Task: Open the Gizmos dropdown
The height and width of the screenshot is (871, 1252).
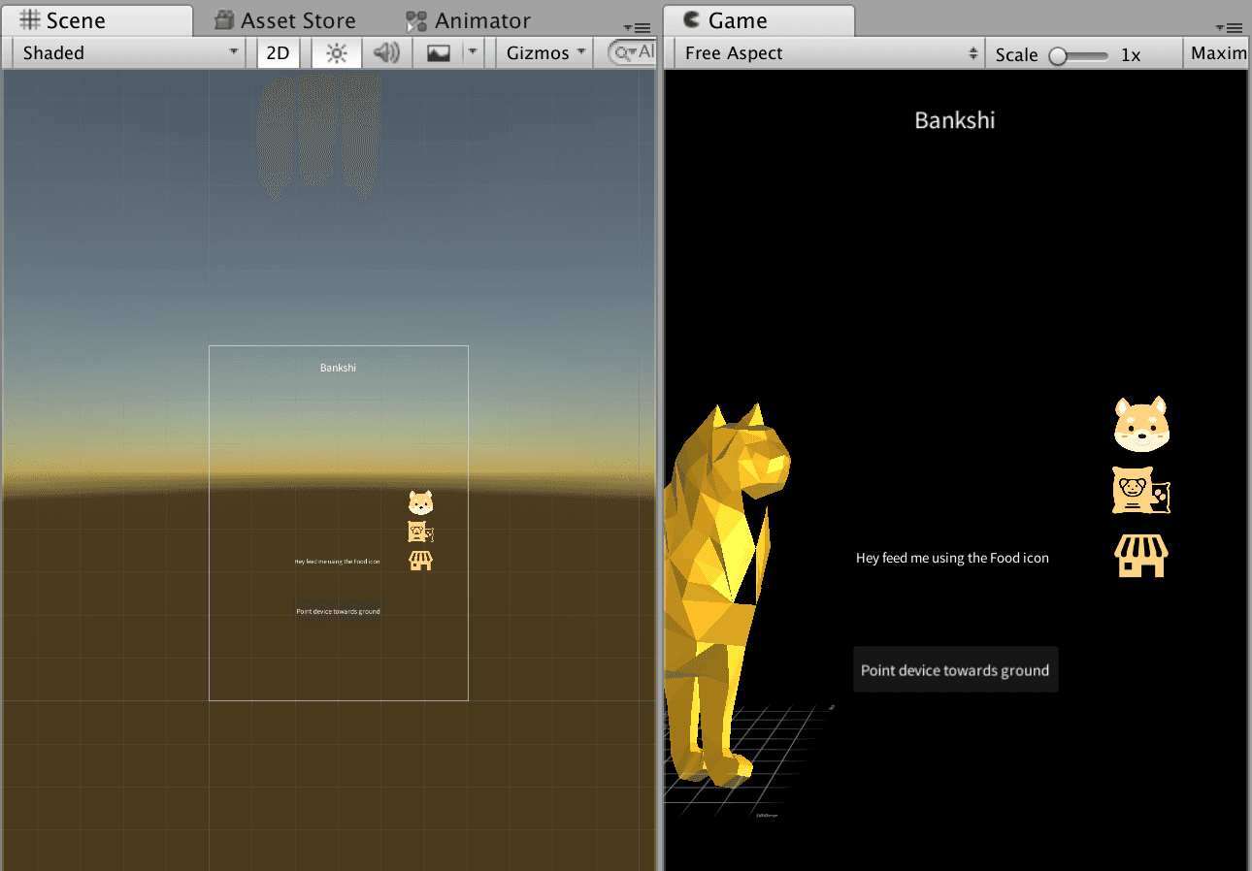Action: pos(545,53)
